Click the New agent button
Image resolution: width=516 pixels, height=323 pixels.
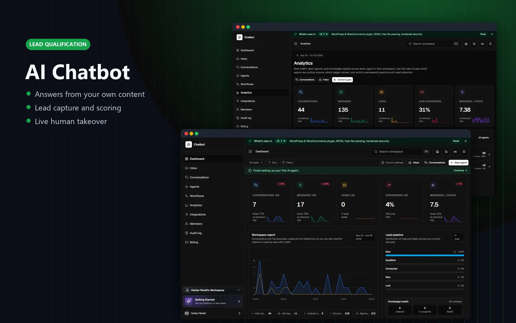point(459,162)
